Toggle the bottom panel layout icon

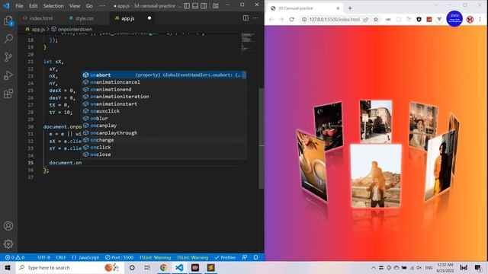pyautogui.click(x=195, y=5)
